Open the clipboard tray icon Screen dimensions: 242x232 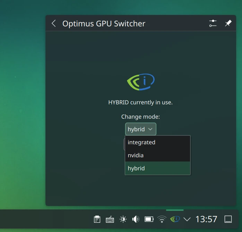point(97,219)
